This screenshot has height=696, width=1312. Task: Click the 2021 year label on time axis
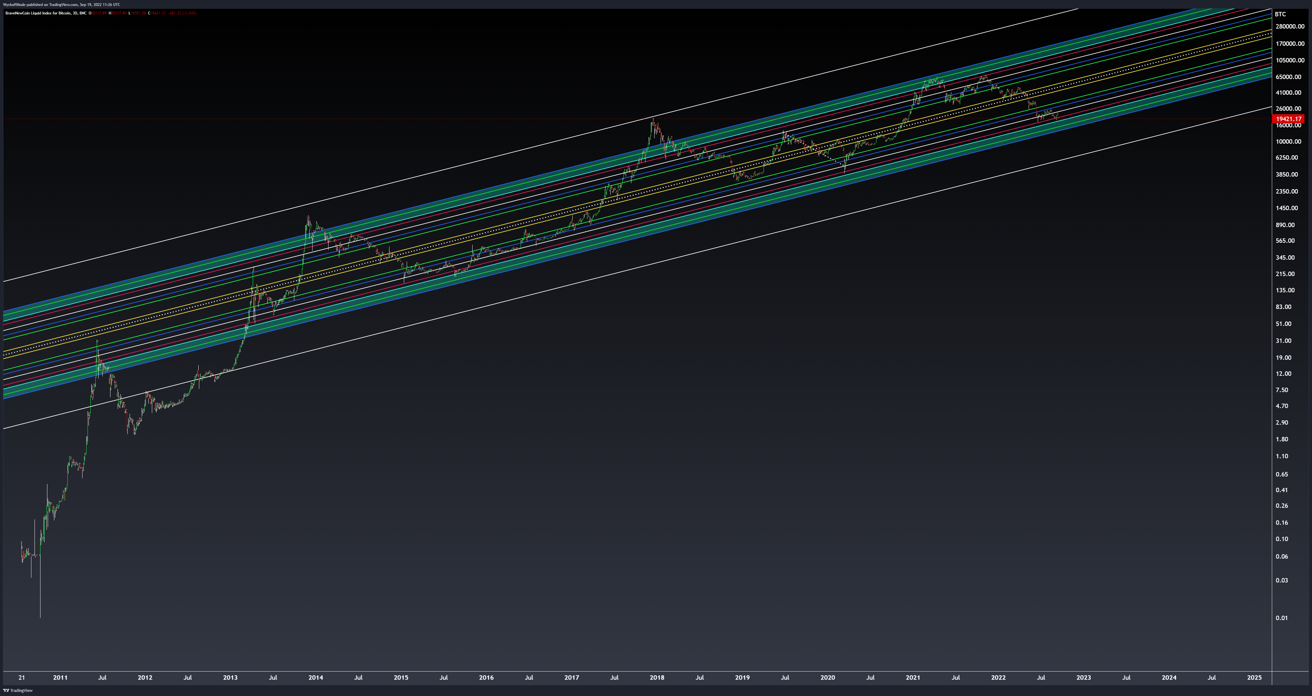coord(913,678)
